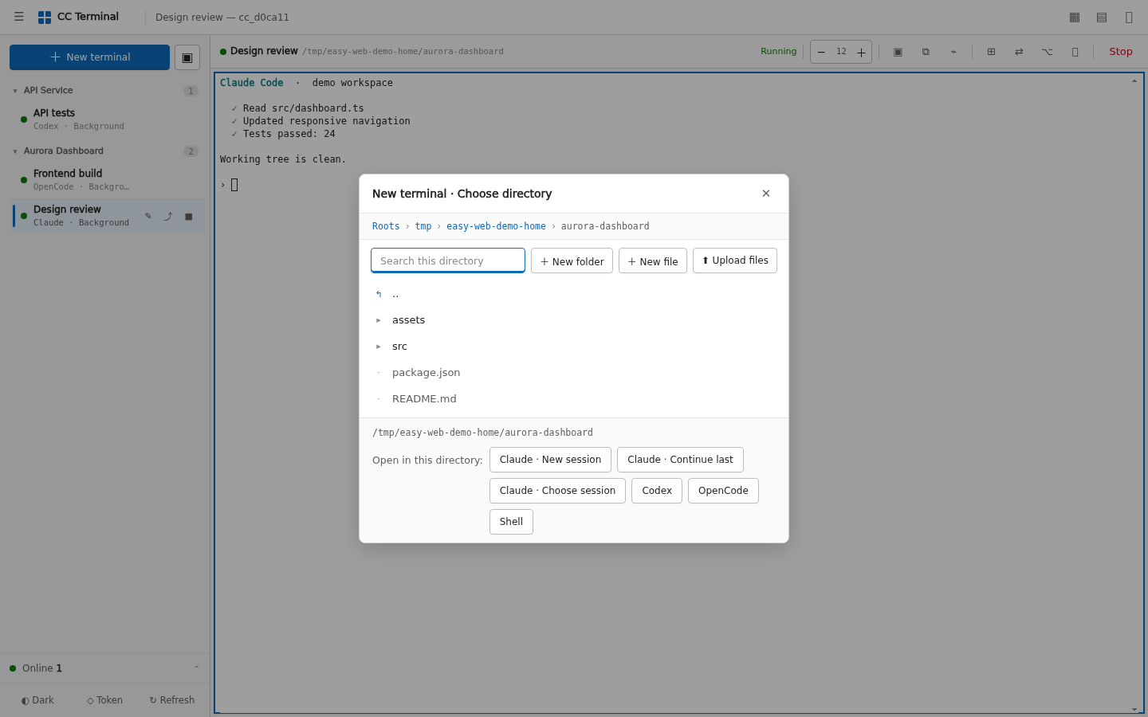Rename Design review with pencil icon

tap(148, 216)
